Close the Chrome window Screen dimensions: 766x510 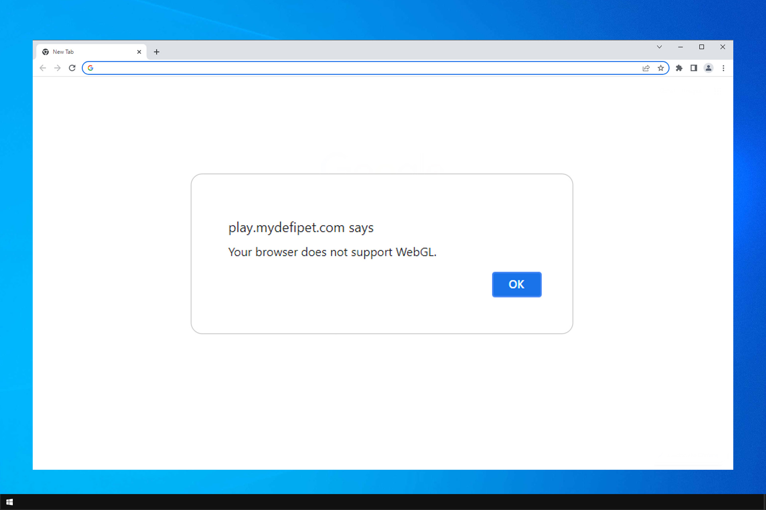tap(723, 47)
